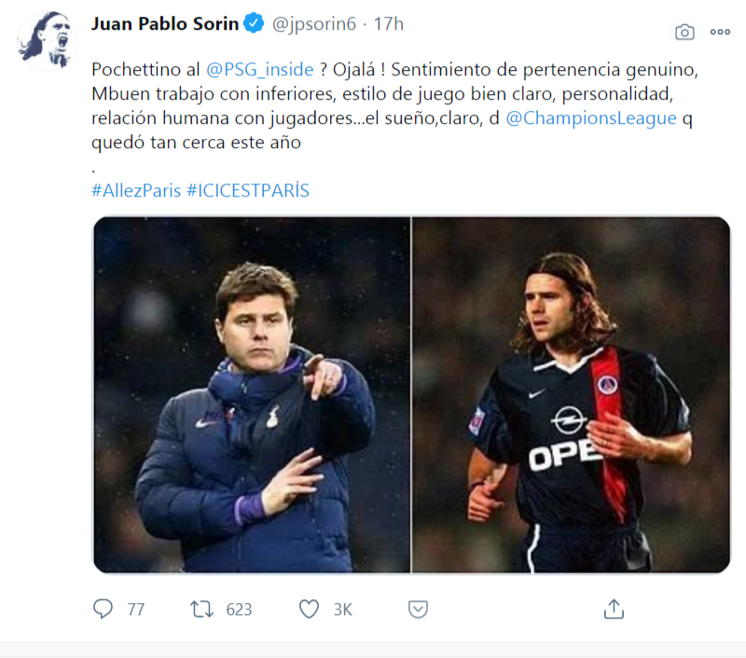Image resolution: width=746 pixels, height=658 pixels.
Task: Click the 3K likes count
Action: click(x=342, y=610)
